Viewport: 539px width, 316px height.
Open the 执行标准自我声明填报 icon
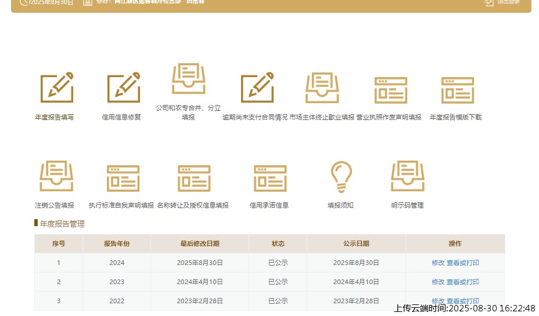[123, 179]
